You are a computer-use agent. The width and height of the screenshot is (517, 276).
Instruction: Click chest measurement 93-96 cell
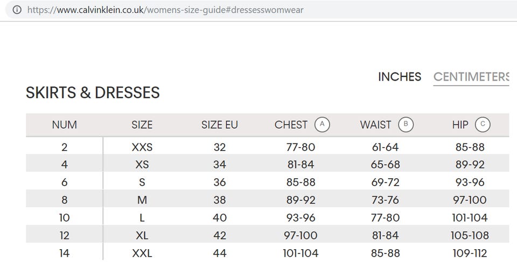[x=301, y=218]
